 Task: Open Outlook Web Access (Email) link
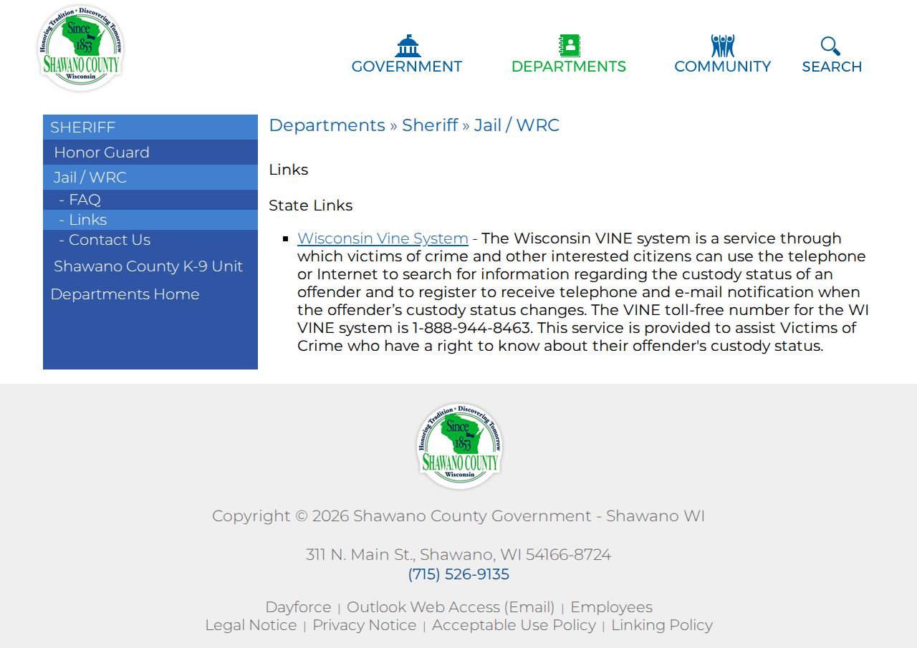coord(451,607)
